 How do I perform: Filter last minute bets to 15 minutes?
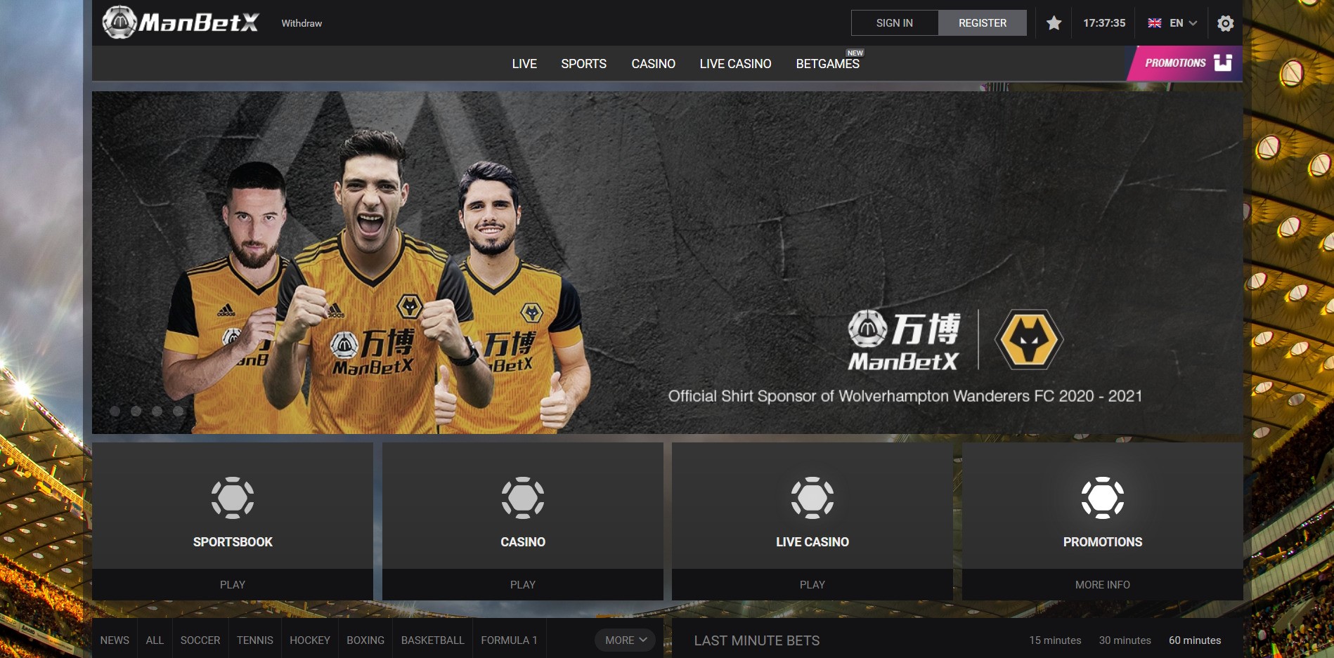pyautogui.click(x=1055, y=640)
